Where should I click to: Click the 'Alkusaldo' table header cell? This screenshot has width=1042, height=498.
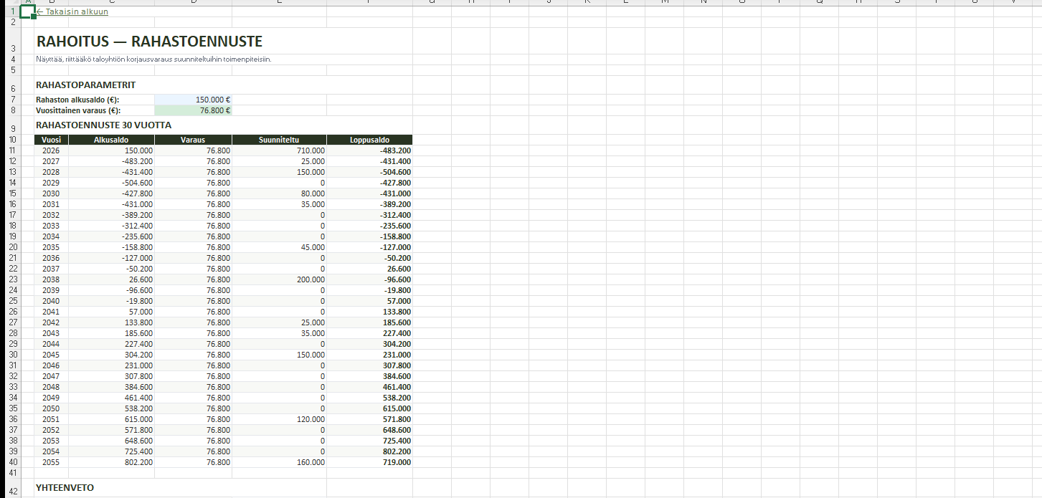pos(111,140)
